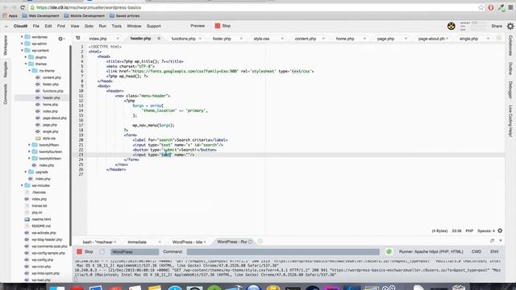This screenshot has width=516, height=290.
Task: Add a new editor tab with the plus icon
Action: 499,38
